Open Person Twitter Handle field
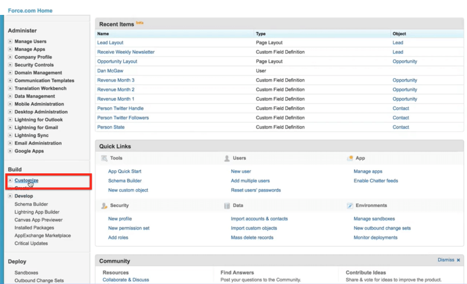This screenshot has height=284, width=467. [120, 108]
